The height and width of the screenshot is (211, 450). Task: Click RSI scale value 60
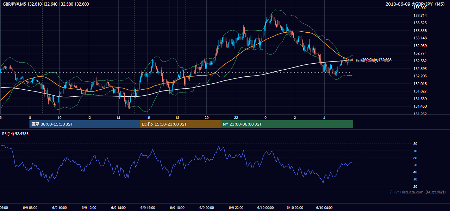coord(415,158)
